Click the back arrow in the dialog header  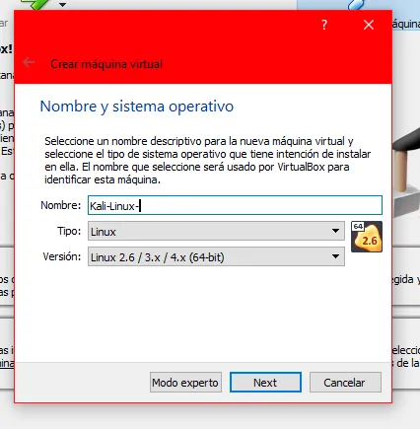coord(29,62)
